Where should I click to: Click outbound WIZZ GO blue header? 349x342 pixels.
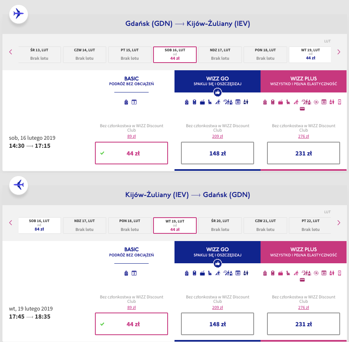(x=217, y=81)
